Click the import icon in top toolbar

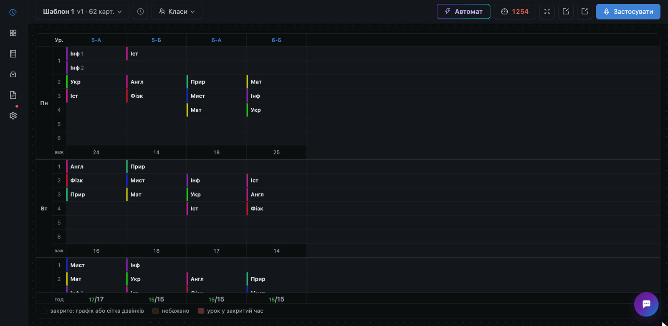(x=566, y=12)
